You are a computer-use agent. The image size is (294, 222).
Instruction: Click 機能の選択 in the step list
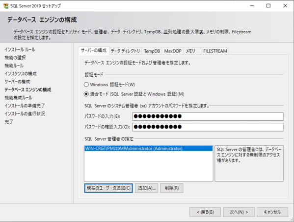tap(15, 58)
